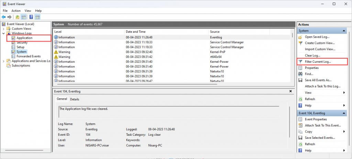Click the Attach Task To This Event icon

click(300, 125)
